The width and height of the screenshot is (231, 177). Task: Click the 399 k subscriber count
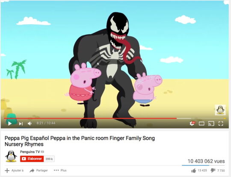(x=49, y=159)
